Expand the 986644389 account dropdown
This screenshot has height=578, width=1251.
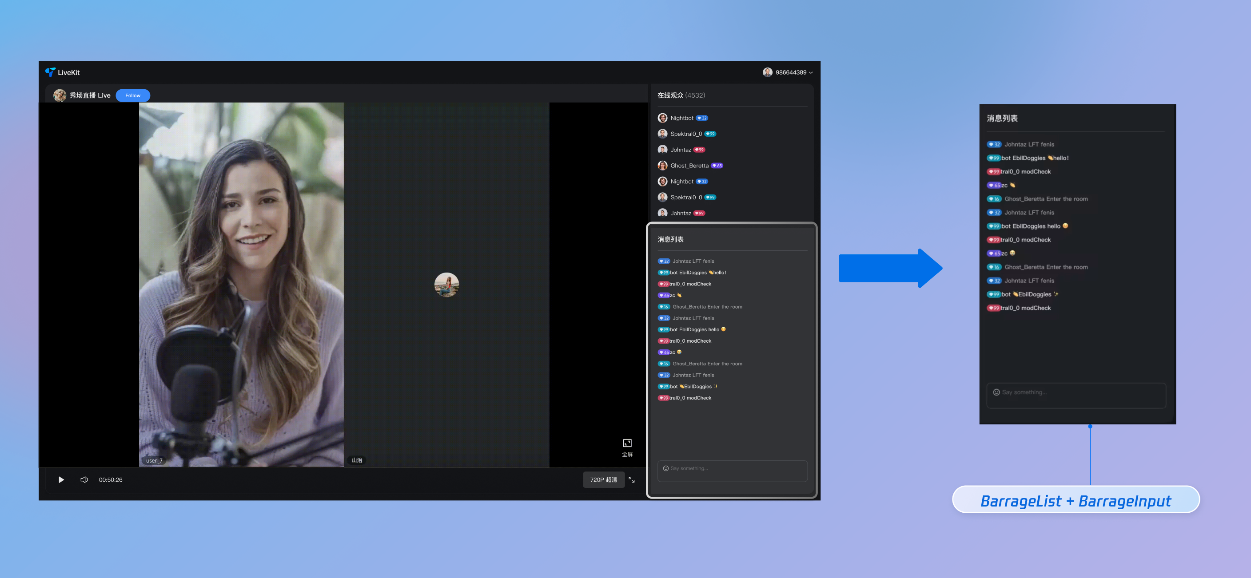tap(810, 73)
